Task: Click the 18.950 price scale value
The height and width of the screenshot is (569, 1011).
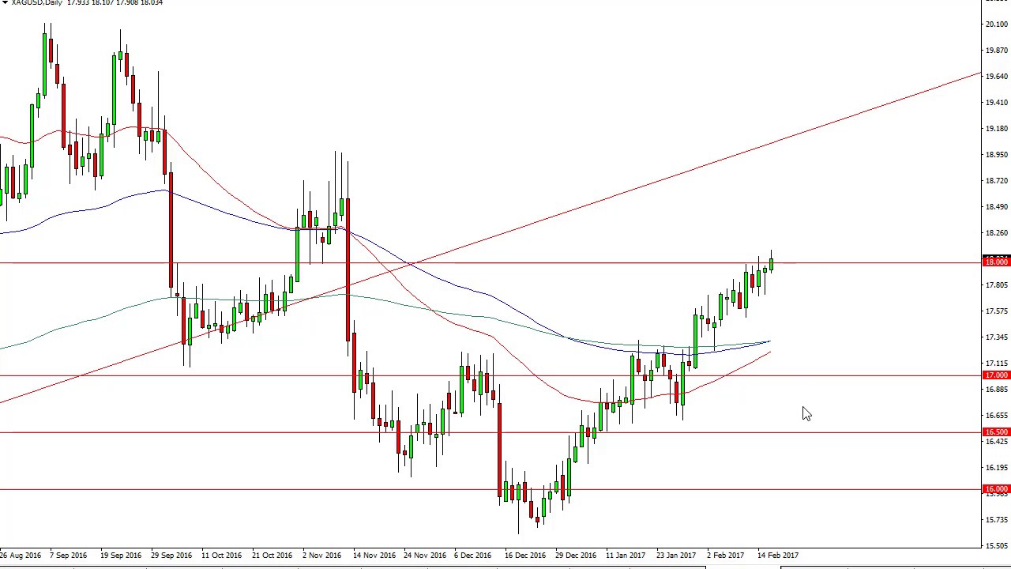Action: 996,155
